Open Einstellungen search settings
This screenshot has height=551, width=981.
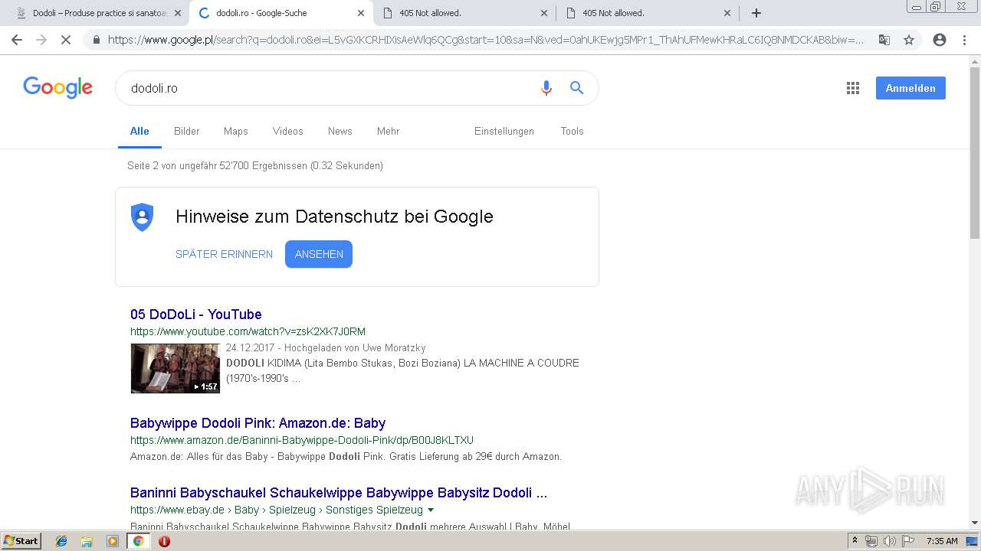point(504,131)
